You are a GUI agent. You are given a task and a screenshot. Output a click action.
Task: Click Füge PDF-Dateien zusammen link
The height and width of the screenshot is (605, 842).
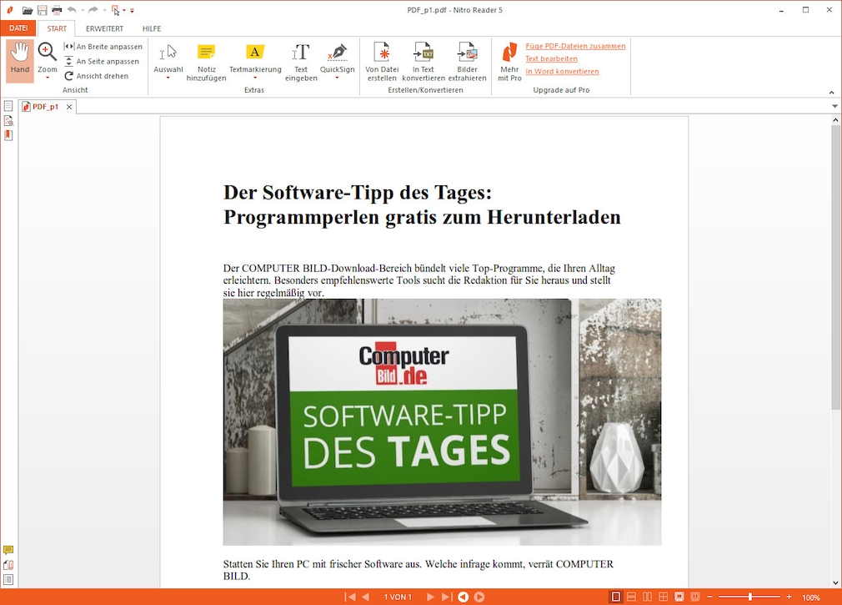575,47
